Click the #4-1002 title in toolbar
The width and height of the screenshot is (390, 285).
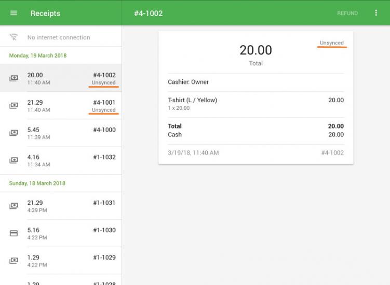(148, 13)
